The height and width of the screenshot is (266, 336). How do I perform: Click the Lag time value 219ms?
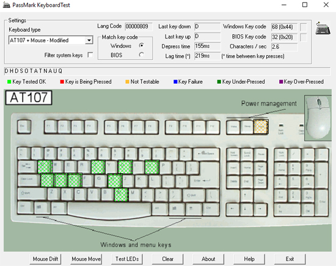tap(208, 56)
